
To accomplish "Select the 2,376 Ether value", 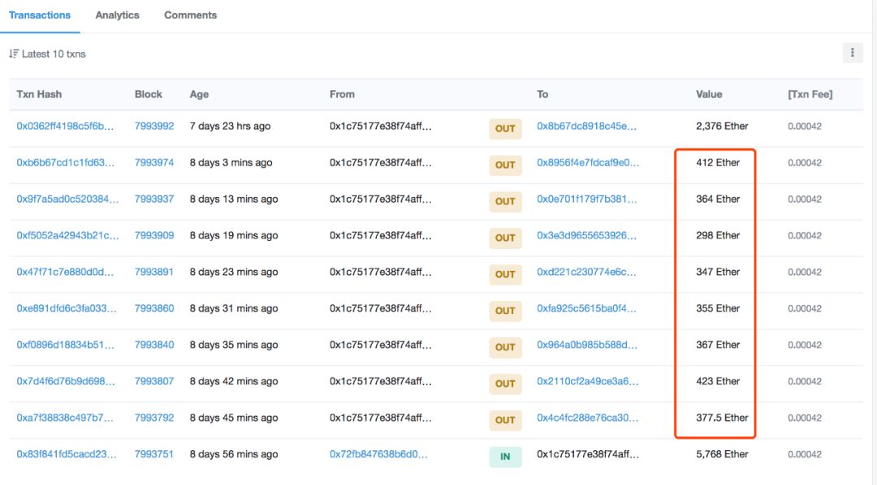I will coord(722,127).
